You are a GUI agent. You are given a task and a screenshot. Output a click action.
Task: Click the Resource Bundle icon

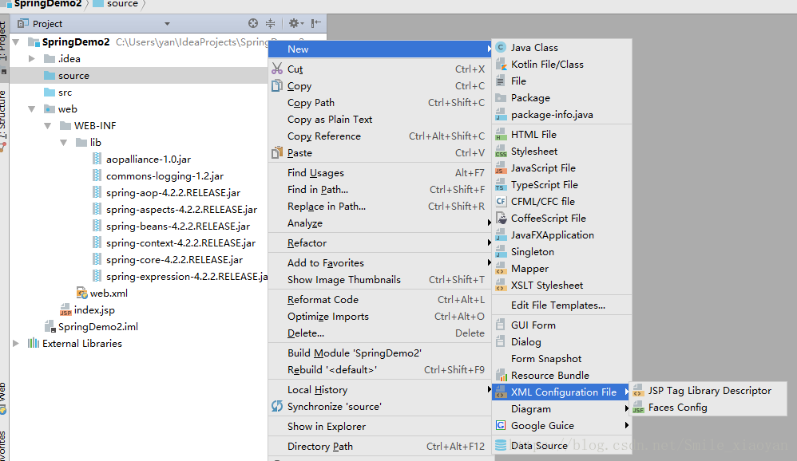click(x=501, y=375)
